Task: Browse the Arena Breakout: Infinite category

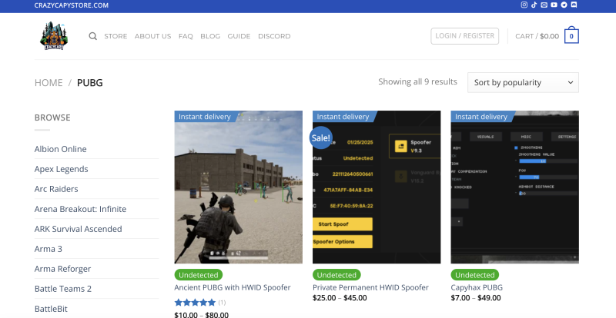Action: click(x=81, y=209)
